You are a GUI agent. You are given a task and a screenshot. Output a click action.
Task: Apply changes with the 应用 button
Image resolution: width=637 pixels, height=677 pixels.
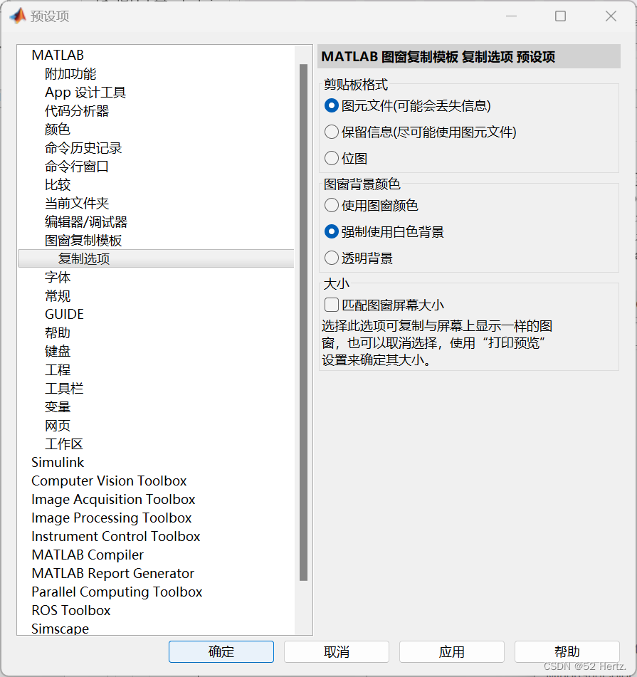click(451, 651)
